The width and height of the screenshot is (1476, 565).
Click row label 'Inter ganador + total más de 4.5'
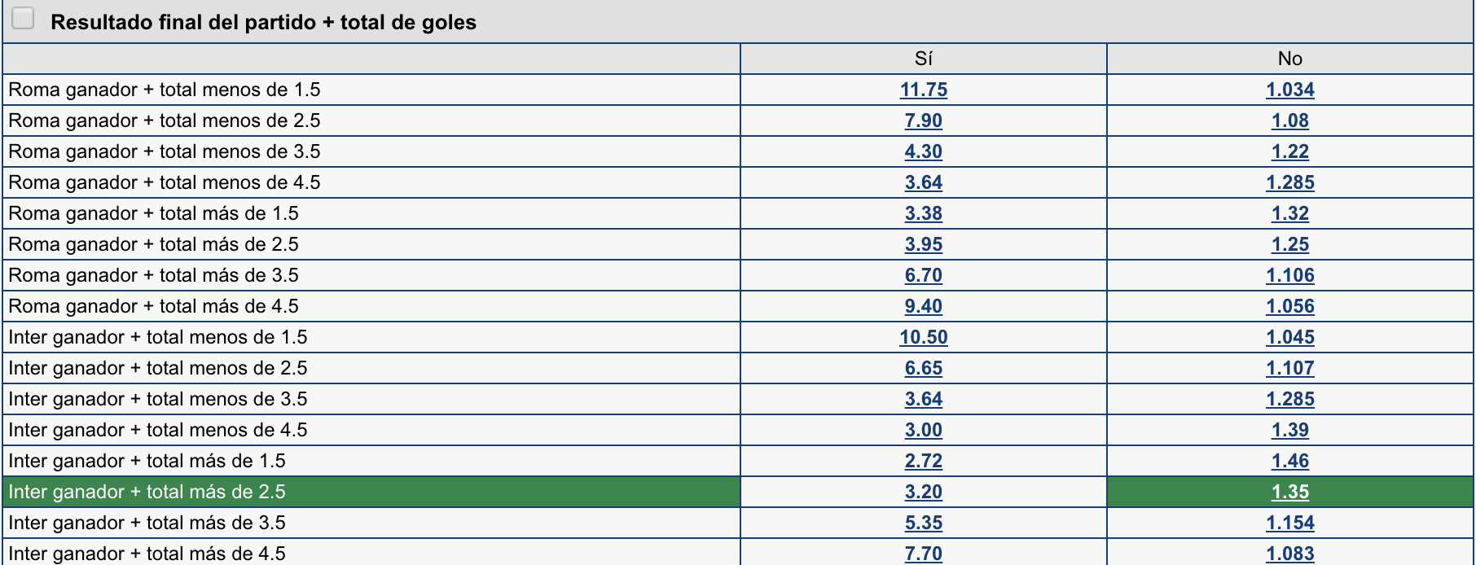click(147, 554)
